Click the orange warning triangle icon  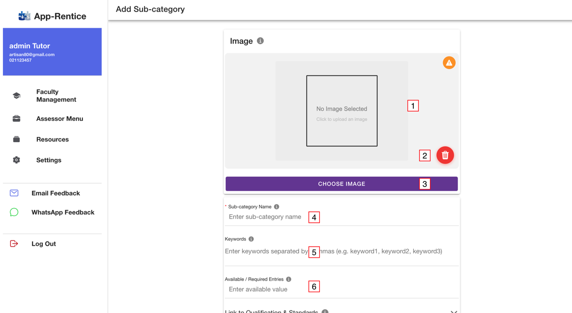449,63
